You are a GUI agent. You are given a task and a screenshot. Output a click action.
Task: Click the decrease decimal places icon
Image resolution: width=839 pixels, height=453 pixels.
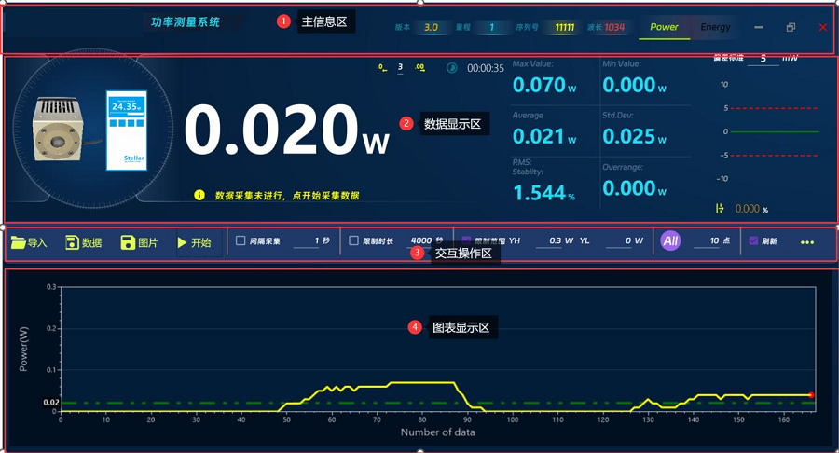(381, 67)
